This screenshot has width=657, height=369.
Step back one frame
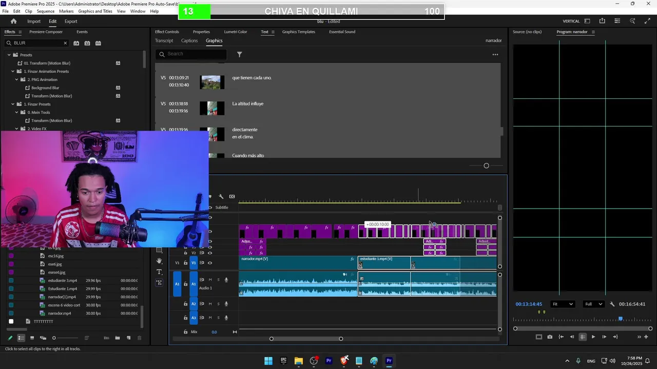pyautogui.click(x=571, y=337)
